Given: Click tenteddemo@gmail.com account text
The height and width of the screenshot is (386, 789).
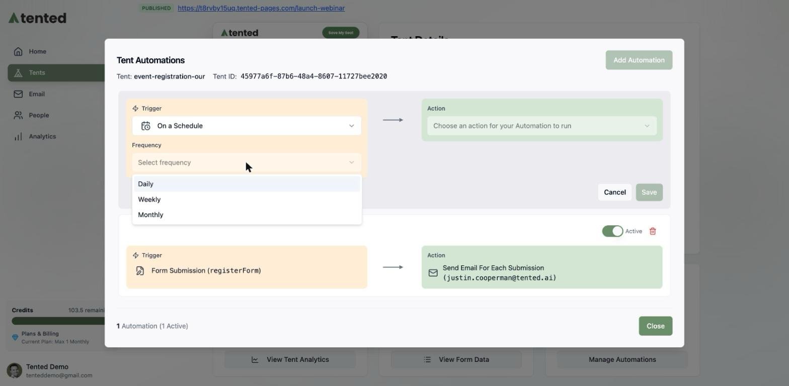Looking at the screenshot, I should coord(59,375).
